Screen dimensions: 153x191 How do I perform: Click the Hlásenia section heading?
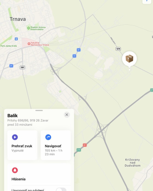19,179
